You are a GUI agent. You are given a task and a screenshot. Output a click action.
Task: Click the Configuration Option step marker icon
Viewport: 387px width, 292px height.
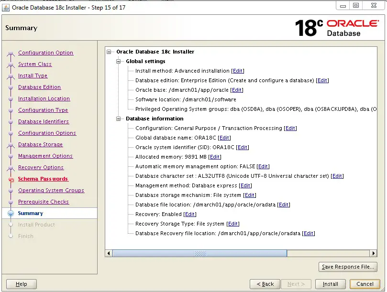[x=11, y=53]
